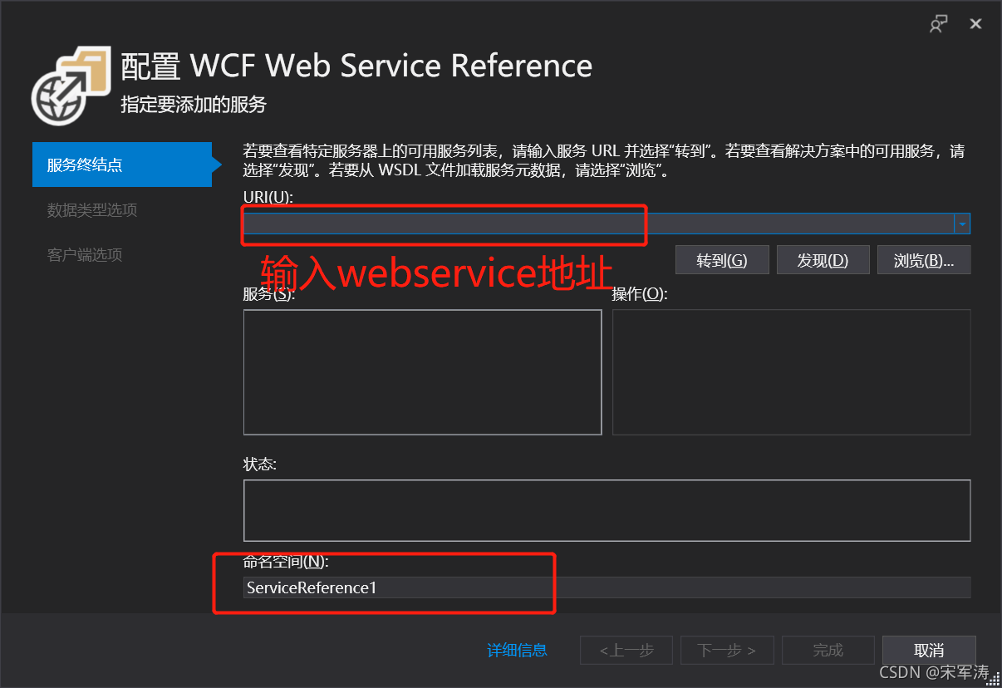Click the empty 操作(O) panel

pyautogui.click(x=790, y=371)
